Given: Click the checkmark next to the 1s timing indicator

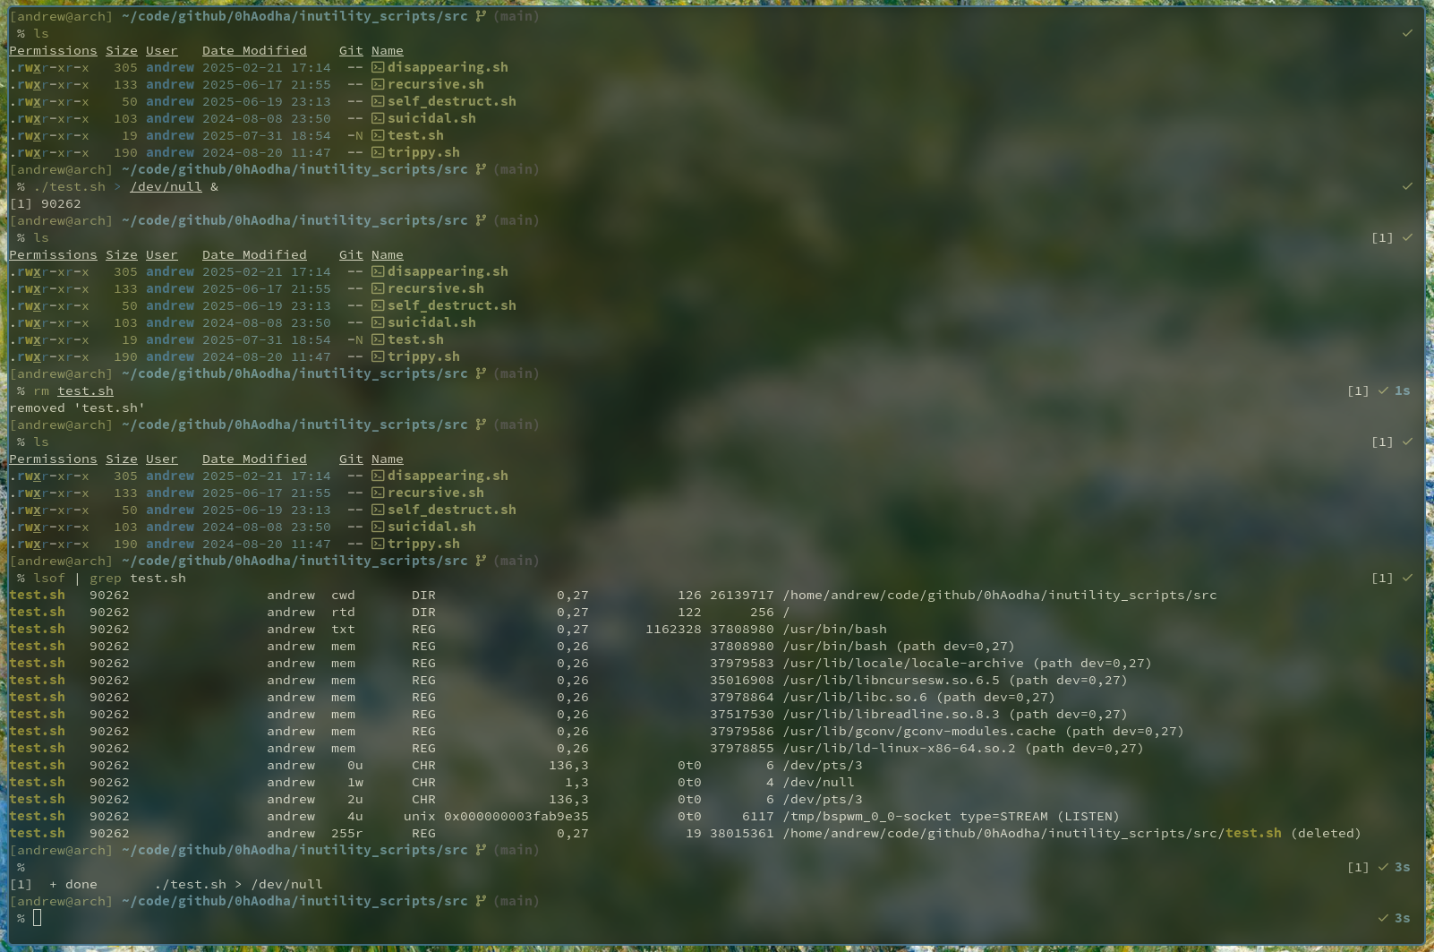Looking at the screenshot, I should click(x=1383, y=390).
